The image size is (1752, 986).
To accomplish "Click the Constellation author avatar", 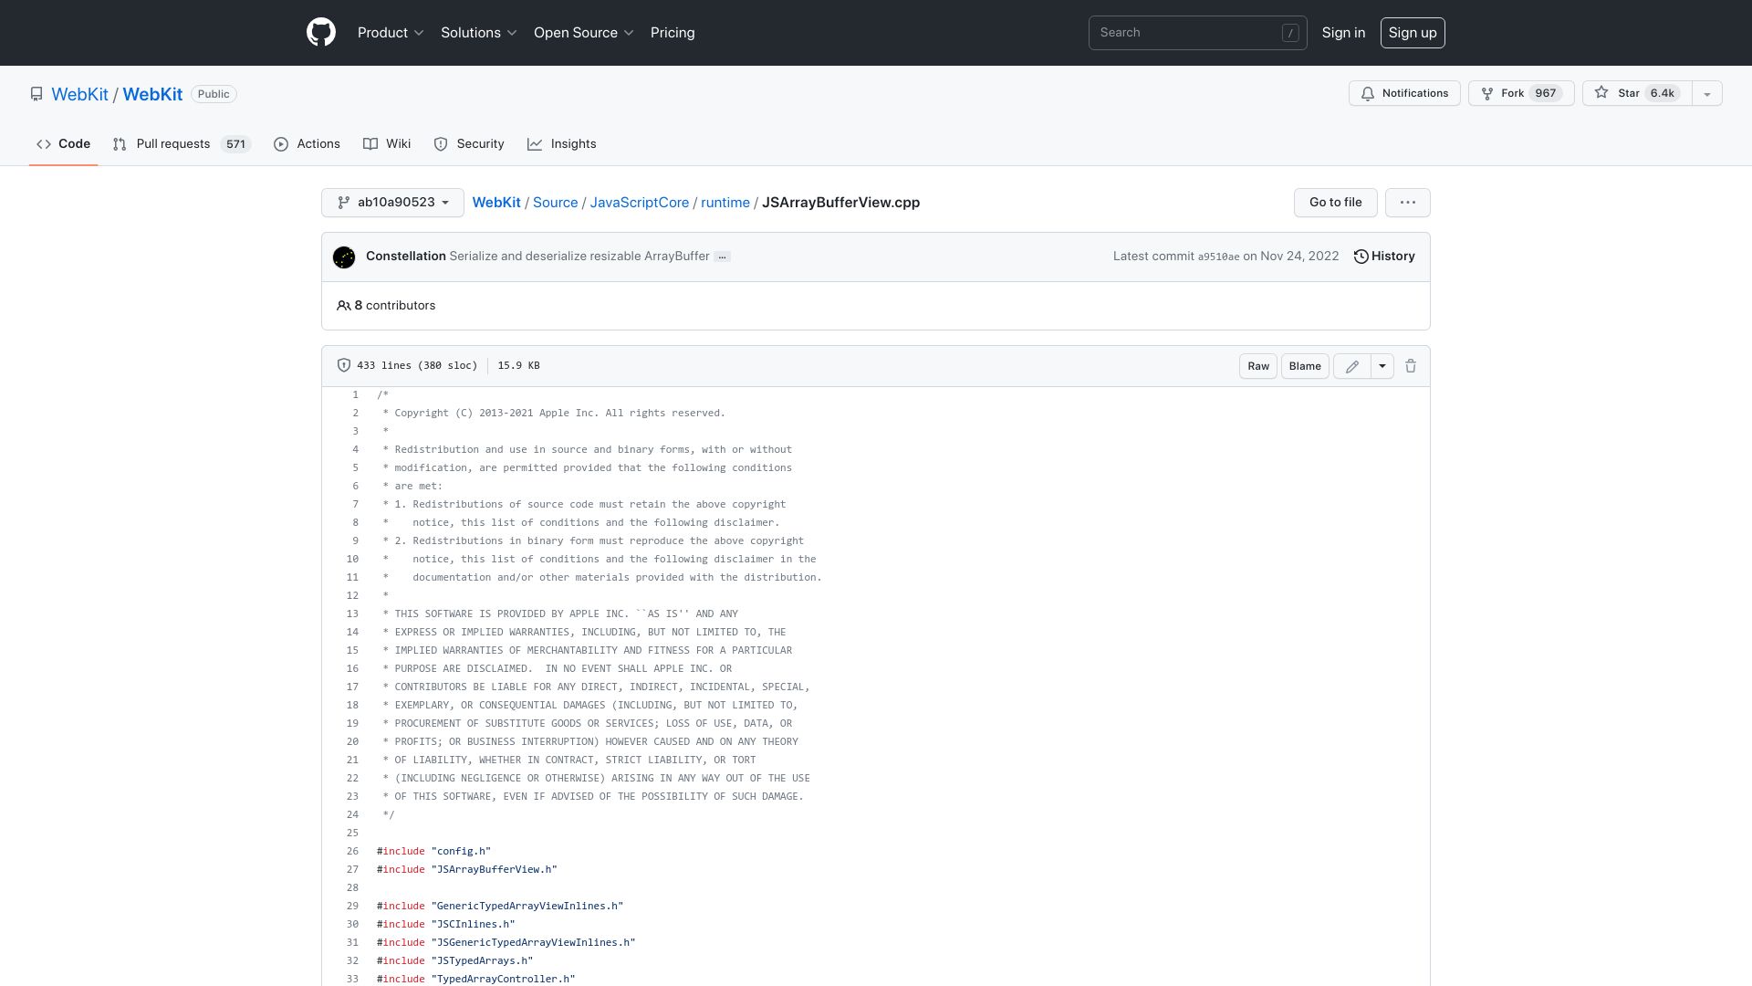I will pyautogui.click(x=344, y=257).
